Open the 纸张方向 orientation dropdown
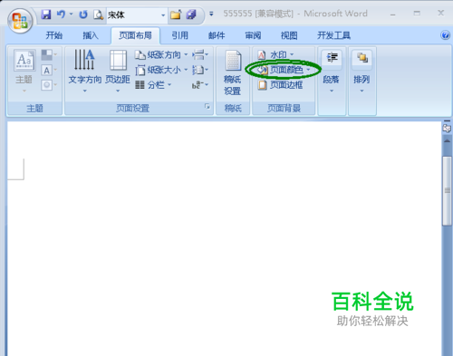Image resolution: width=453 pixels, height=356 pixels. [x=161, y=55]
